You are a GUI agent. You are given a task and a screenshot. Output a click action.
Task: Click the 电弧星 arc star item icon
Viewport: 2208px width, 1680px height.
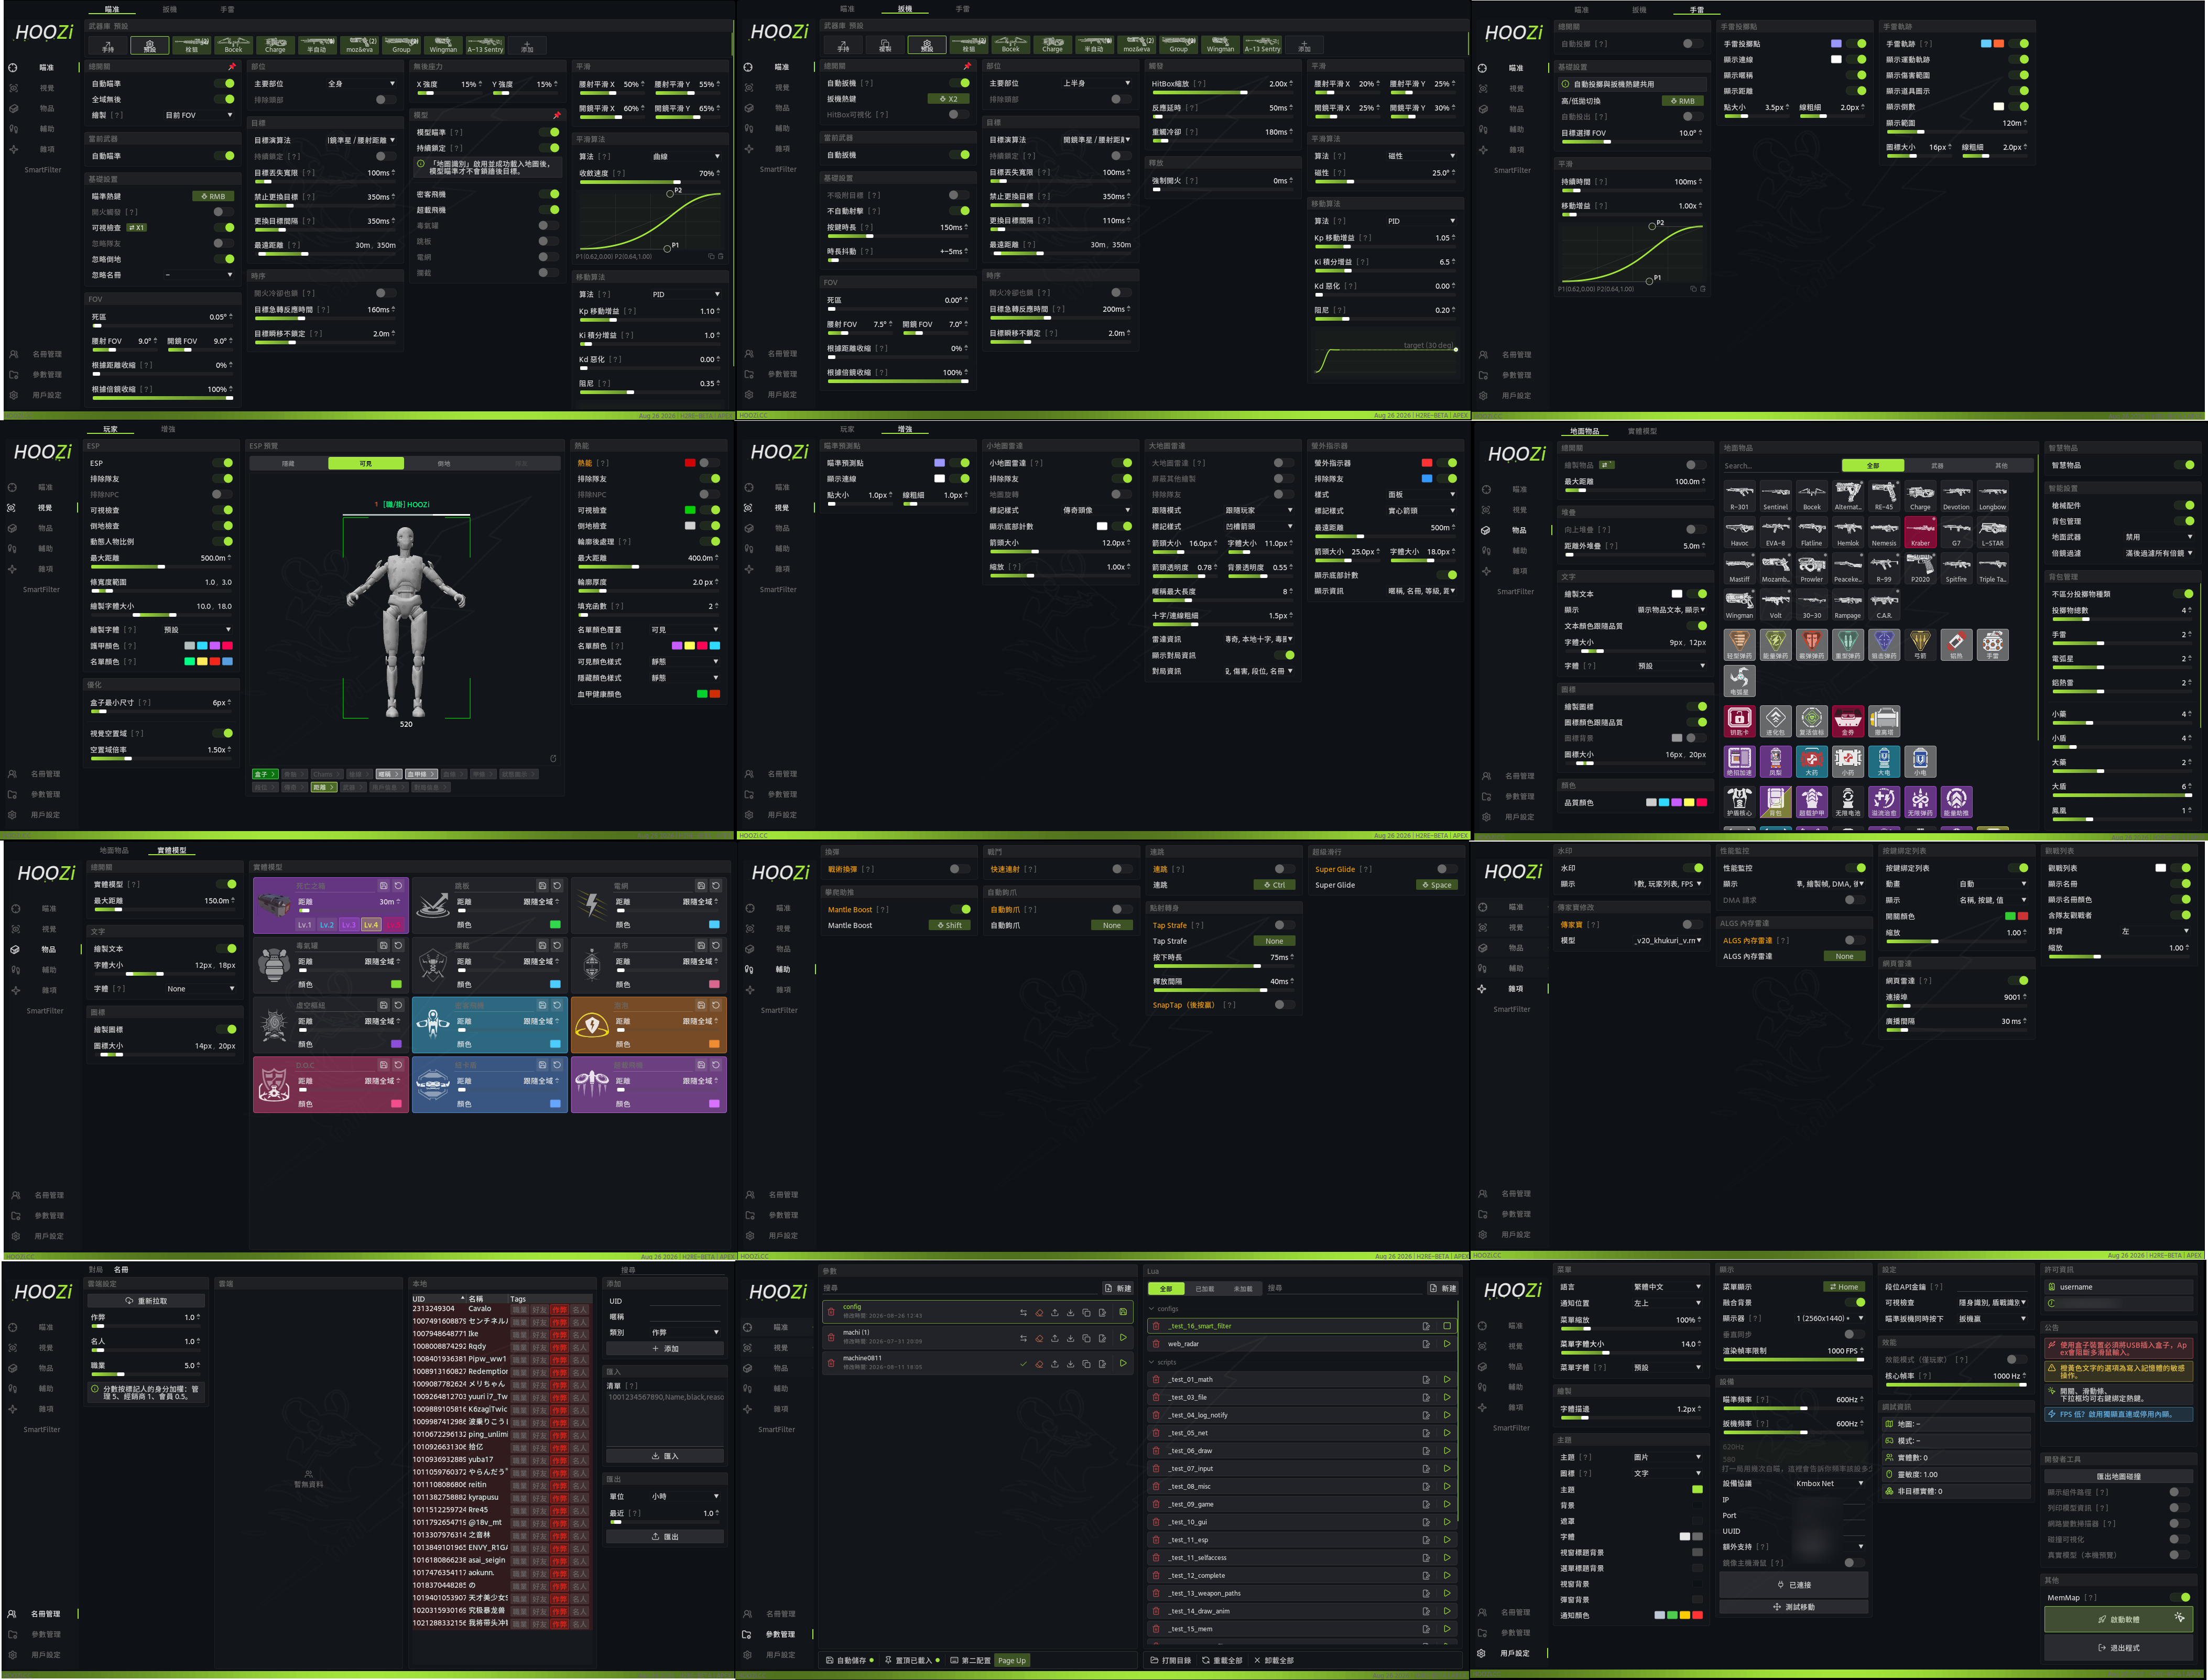[x=1739, y=681]
